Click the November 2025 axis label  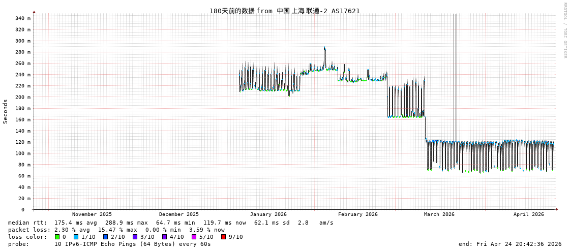pos(92,214)
